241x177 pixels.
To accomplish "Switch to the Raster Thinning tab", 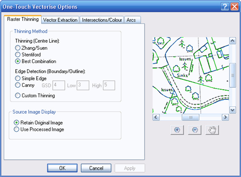I will coord(23,19).
